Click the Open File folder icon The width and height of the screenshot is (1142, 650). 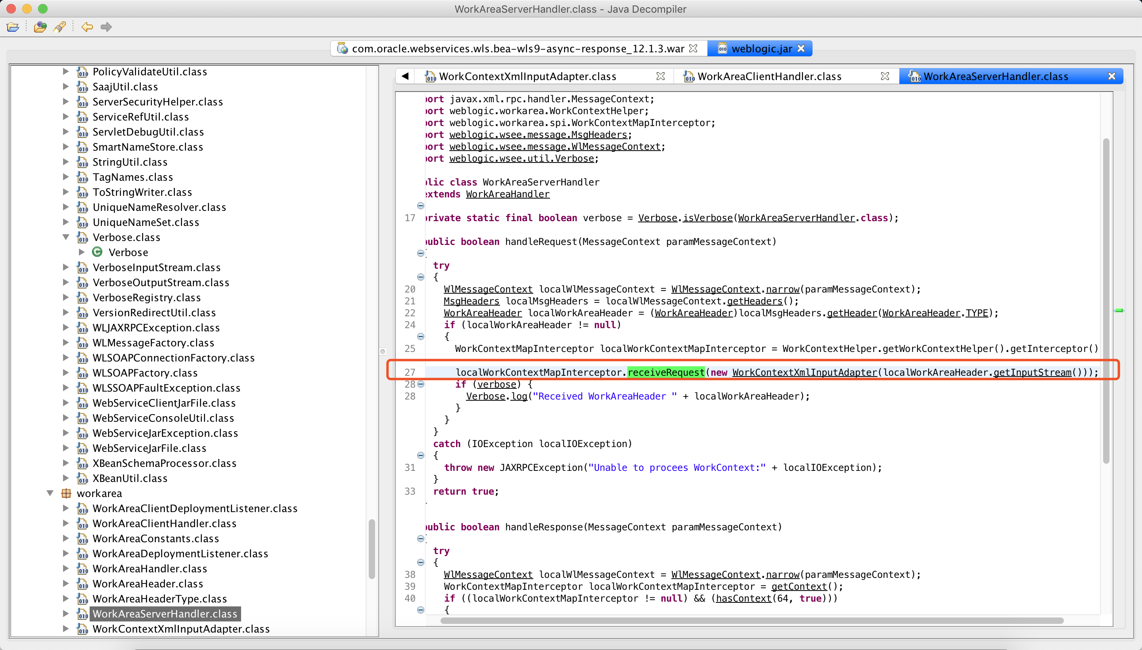pos(13,27)
